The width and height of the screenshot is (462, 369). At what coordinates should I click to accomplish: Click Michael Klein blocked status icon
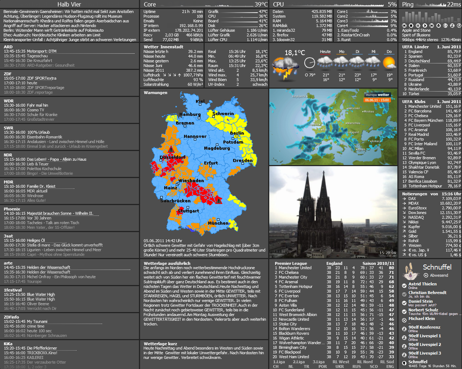(404, 320)
